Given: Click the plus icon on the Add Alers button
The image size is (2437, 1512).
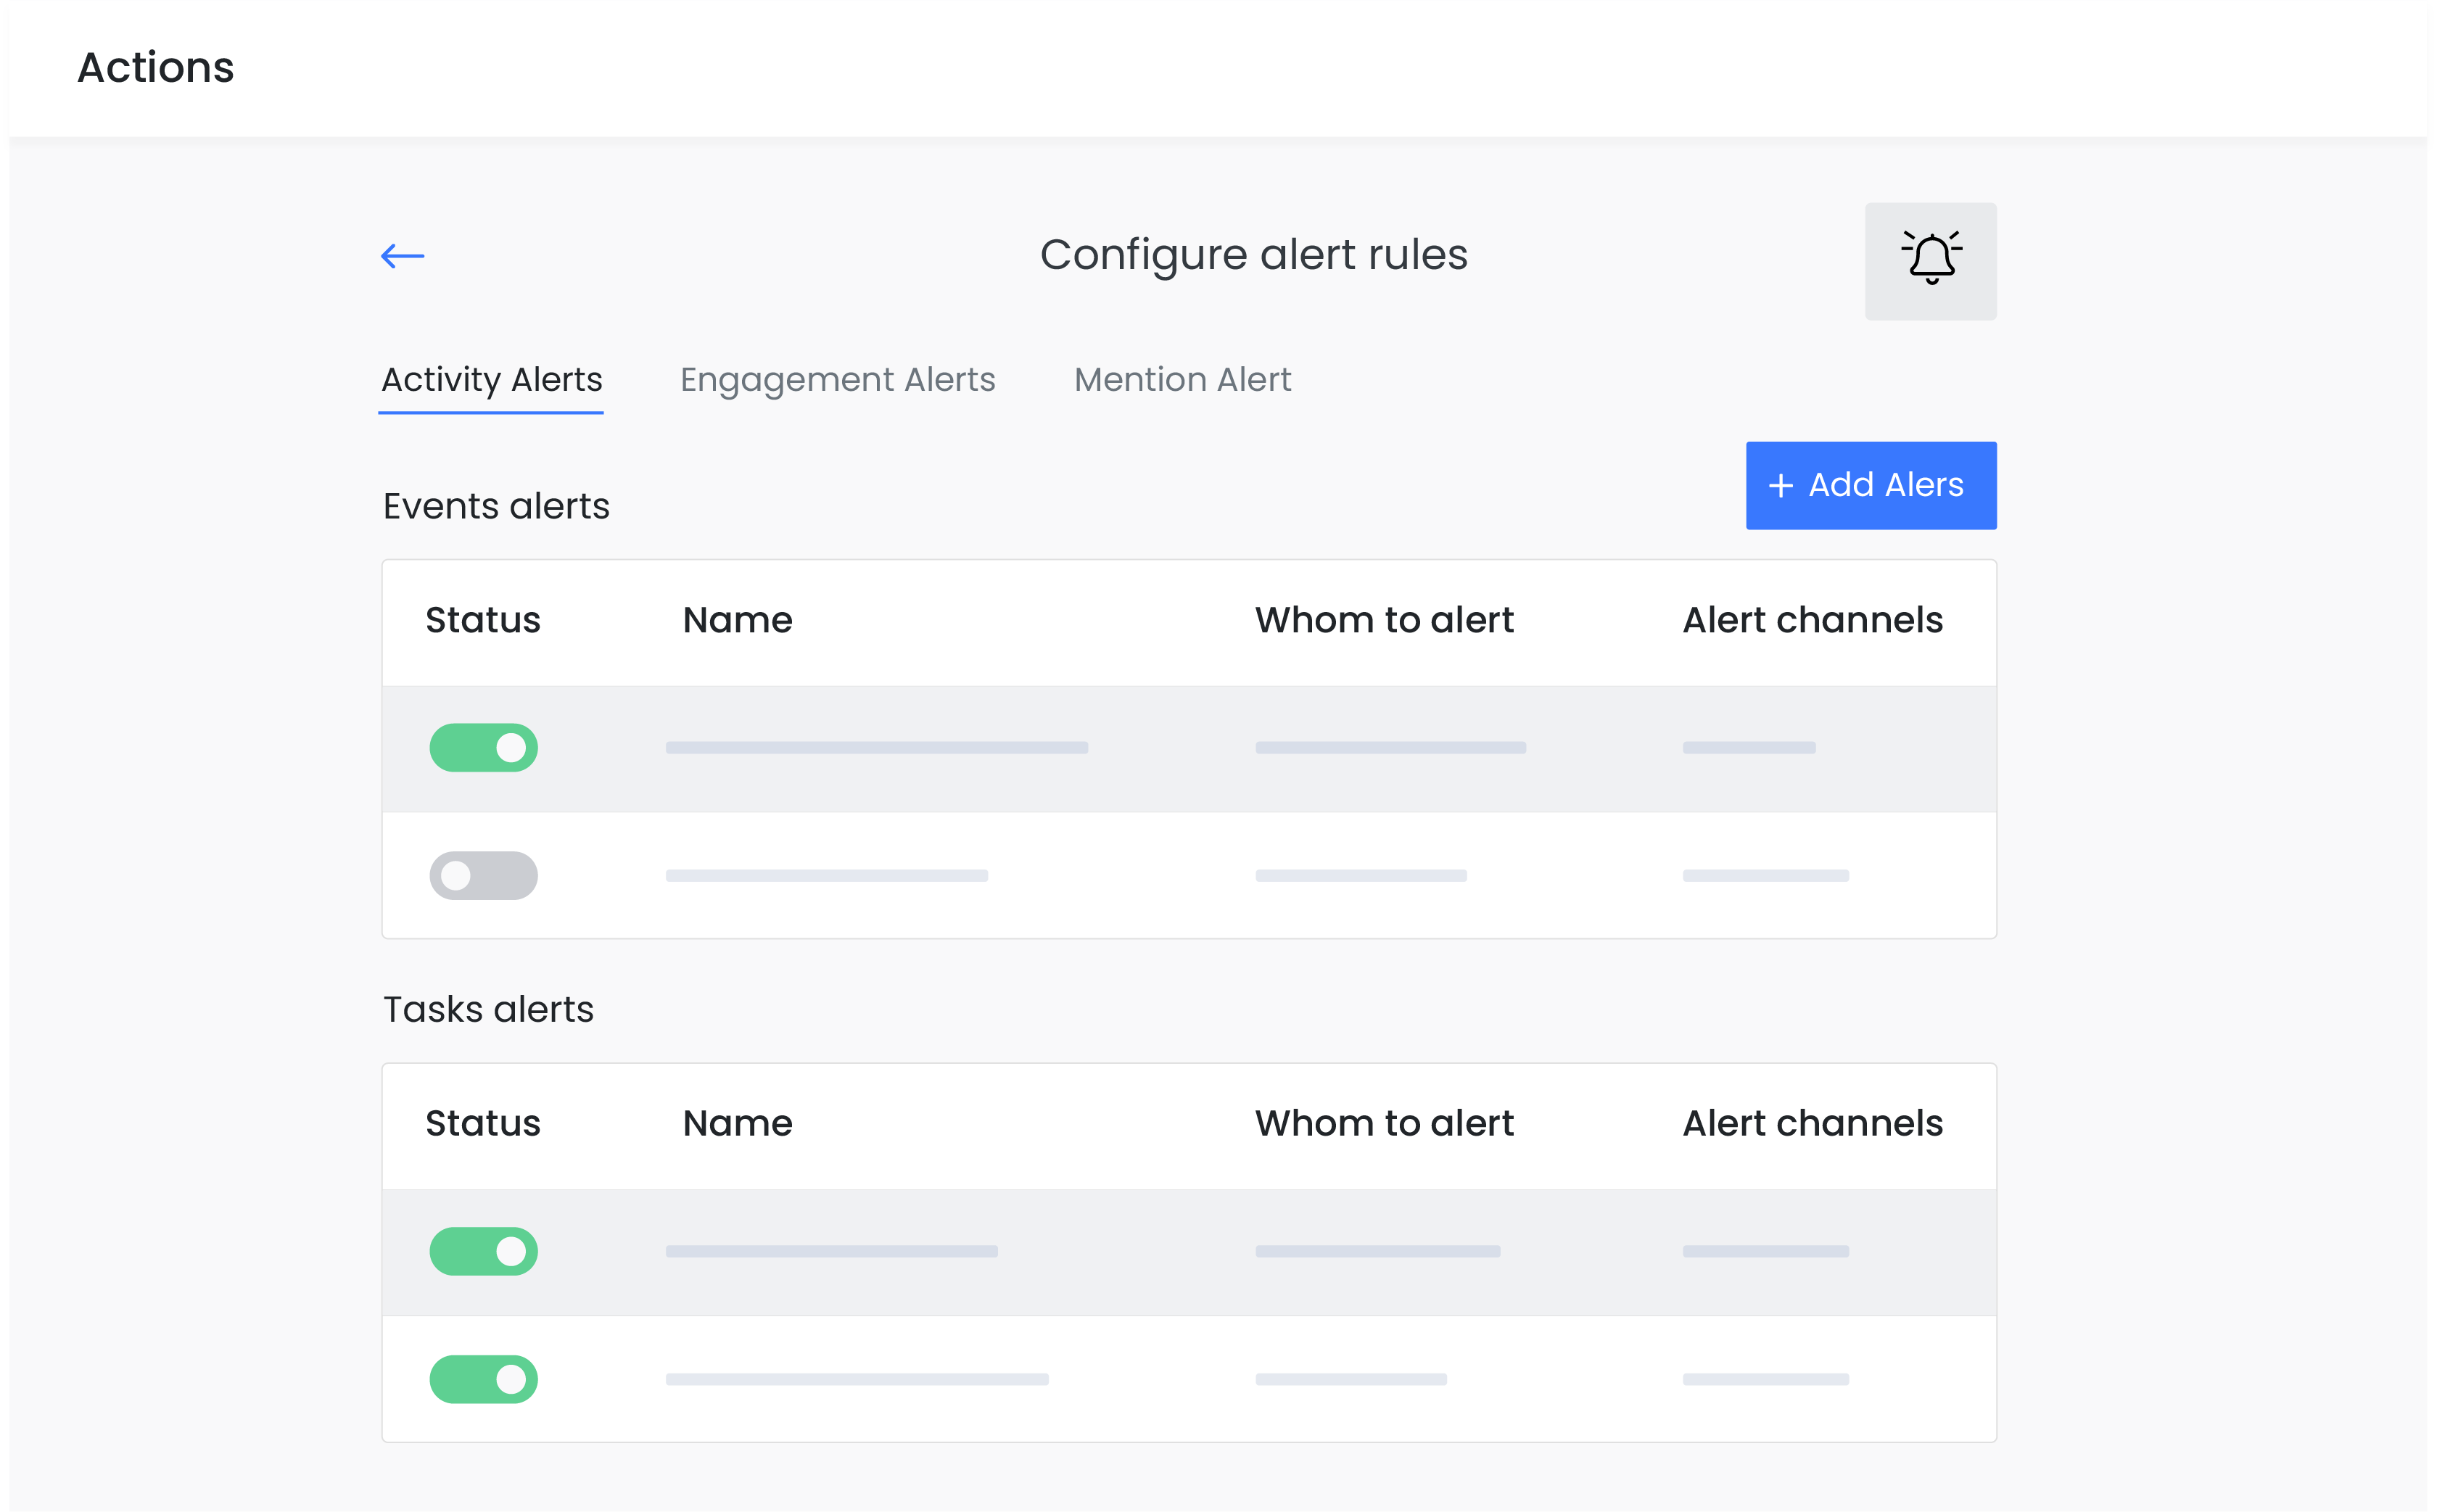Looking at the screenshot, I should [1780, 486].
